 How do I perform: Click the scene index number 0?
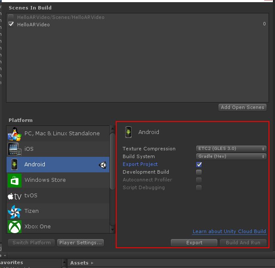point(264,24)
